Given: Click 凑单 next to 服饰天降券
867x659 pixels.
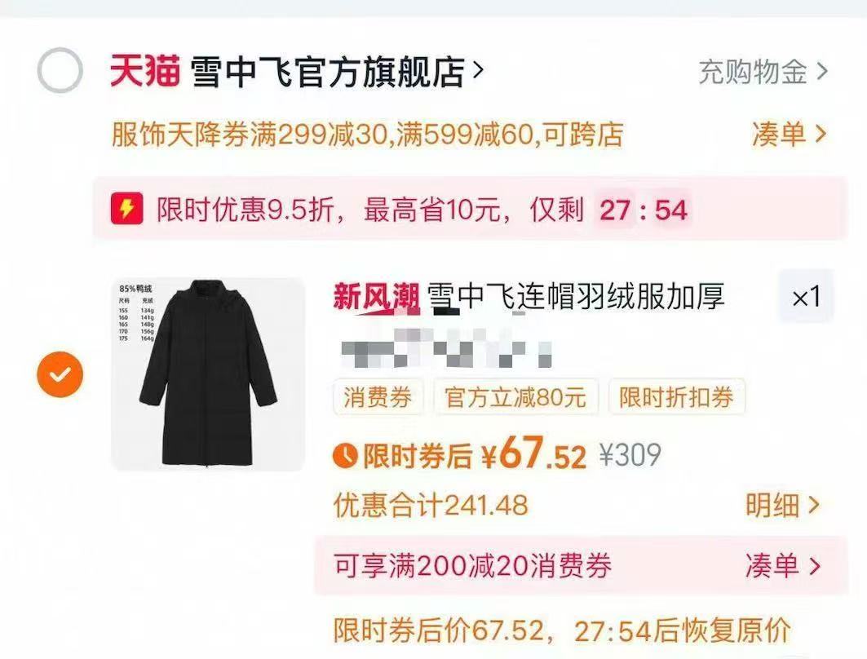Looking at the screenshot, I should (x=789, y=135).
